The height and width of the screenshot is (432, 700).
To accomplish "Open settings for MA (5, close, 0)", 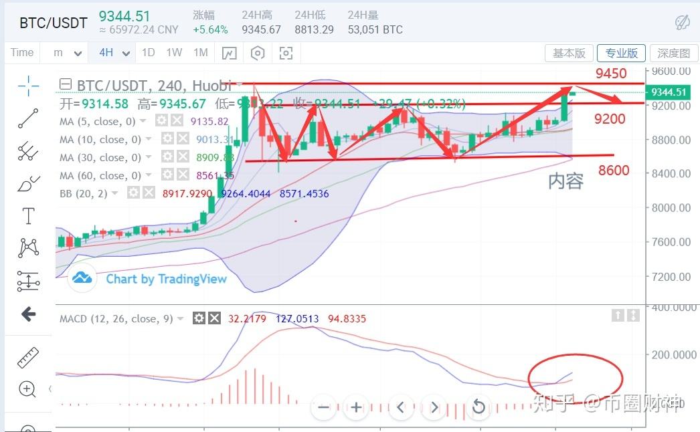I will coord(161,120).
